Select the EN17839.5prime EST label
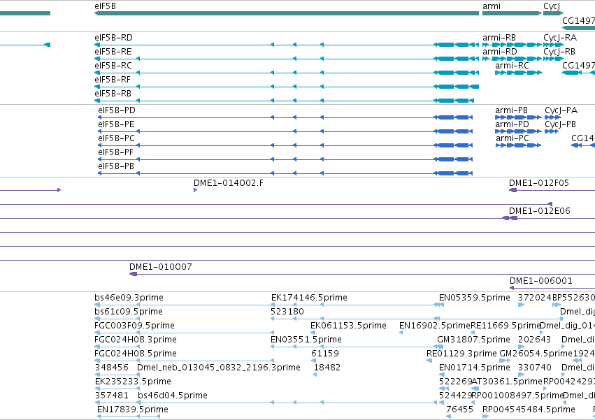Viewport: 595px width, 420px height. click(133, 410)
